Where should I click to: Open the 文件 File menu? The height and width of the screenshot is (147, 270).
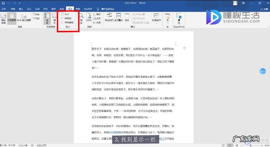[4, 9]
